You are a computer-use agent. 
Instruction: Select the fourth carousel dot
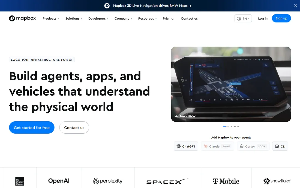[x=238, y=127]
